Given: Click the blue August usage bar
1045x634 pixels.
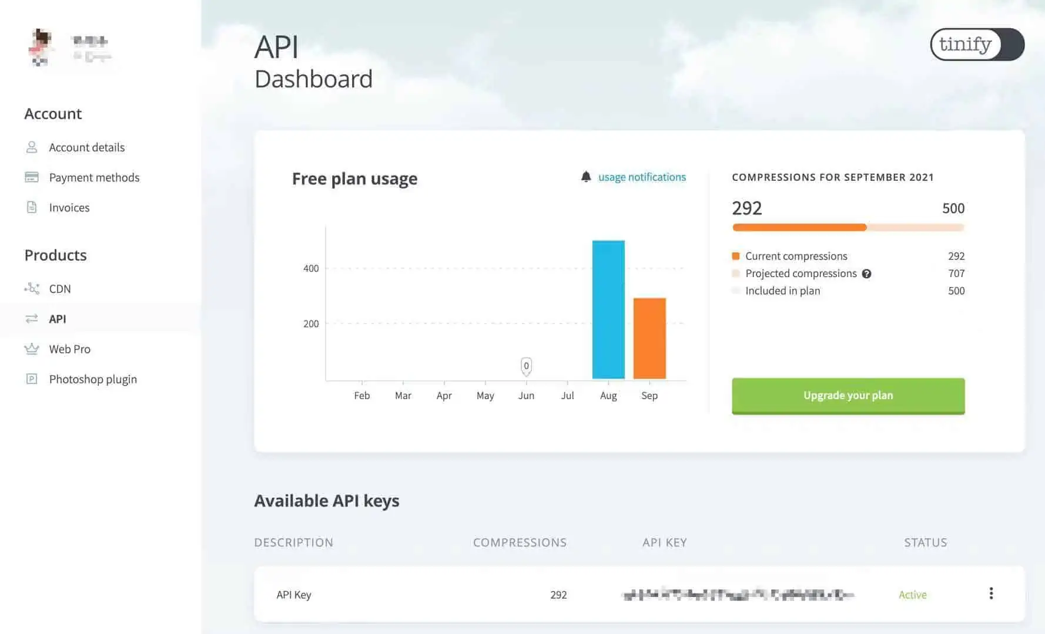Looking at the screenshot, I should (608, 309).
